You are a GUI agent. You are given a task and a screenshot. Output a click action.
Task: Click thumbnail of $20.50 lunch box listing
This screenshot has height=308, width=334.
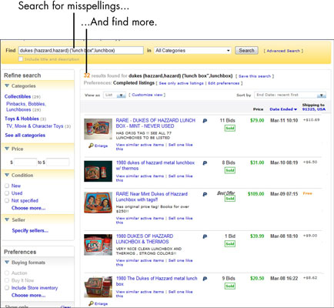click(99, 287)
